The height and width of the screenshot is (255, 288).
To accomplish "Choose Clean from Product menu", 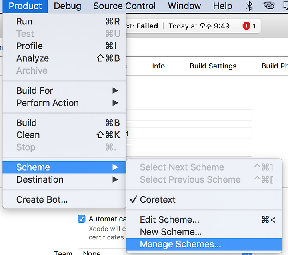I will point(64,135).
